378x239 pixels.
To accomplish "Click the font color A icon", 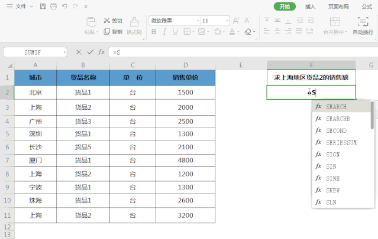I will tap(232, 31).
